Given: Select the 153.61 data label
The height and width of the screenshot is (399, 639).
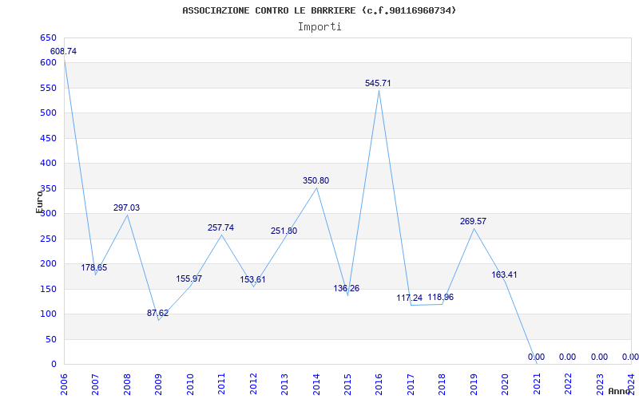Looking at the screenshot, I should (x=252, y=280).
